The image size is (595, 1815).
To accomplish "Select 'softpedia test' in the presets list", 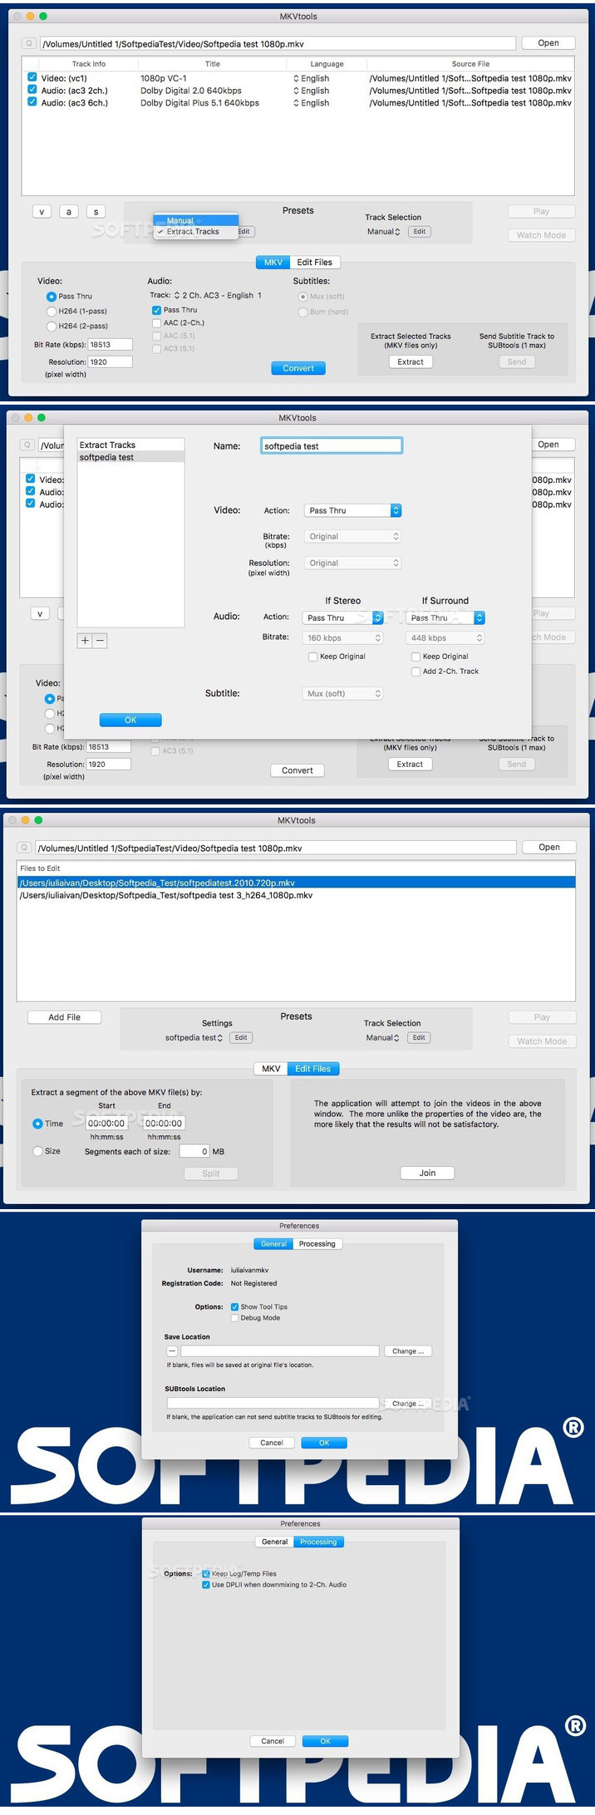I will click(x=130, y=458).
